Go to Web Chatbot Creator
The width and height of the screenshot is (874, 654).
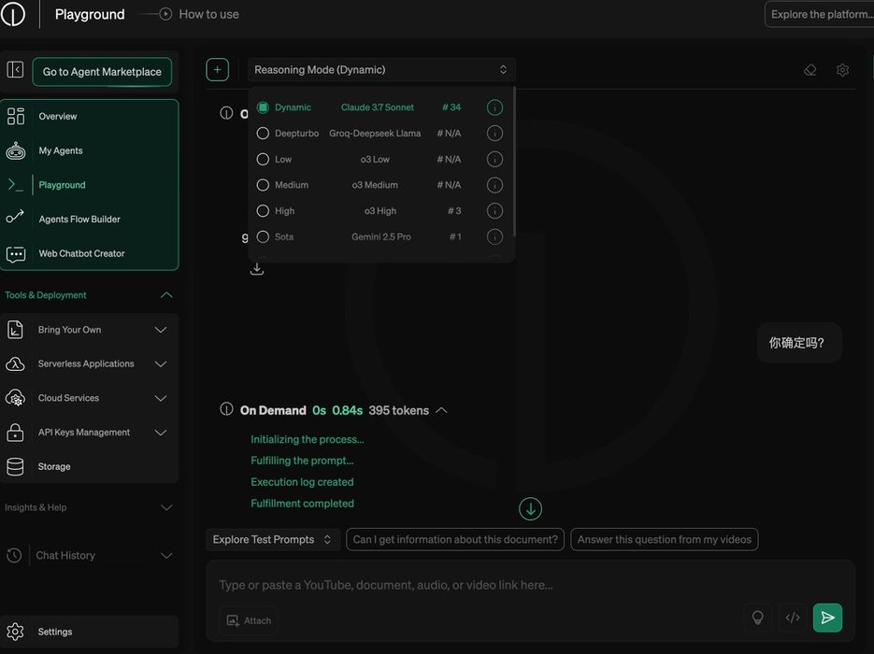(x=81, y=253)
